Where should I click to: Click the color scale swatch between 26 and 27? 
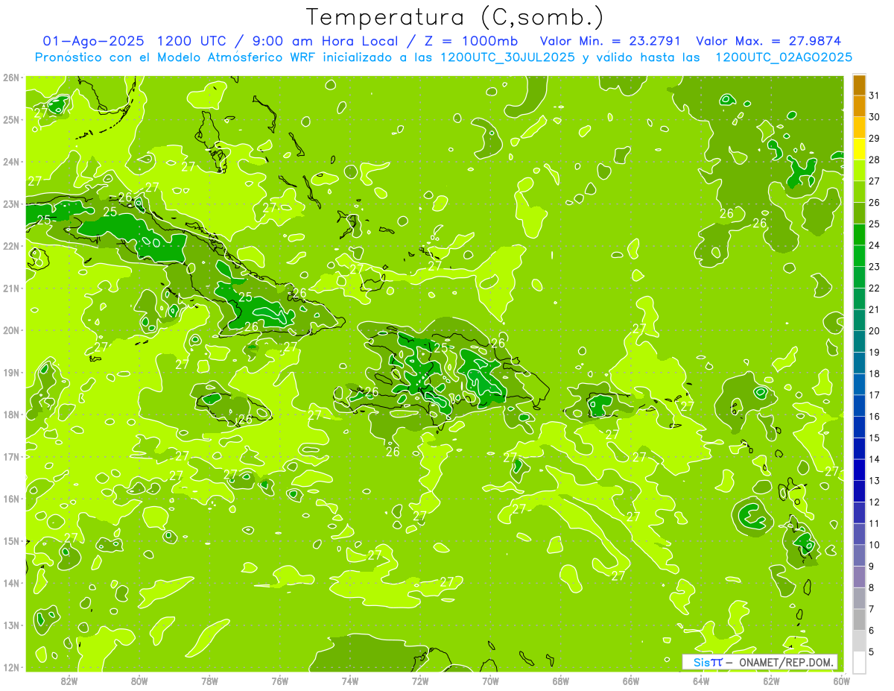pyautogui.click(x=859, y=191)
